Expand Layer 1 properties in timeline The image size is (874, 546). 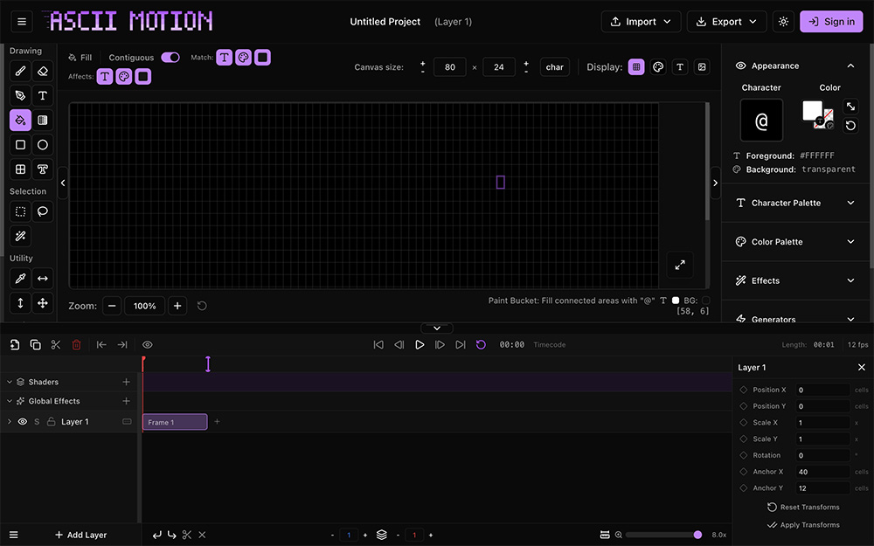pyautogui.click(x=10, y=422)
